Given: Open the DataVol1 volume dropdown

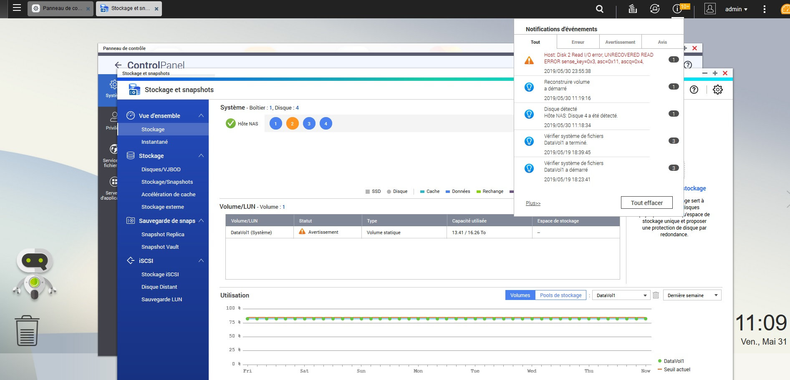Looking at the screenshot, I should click(621, 295).
